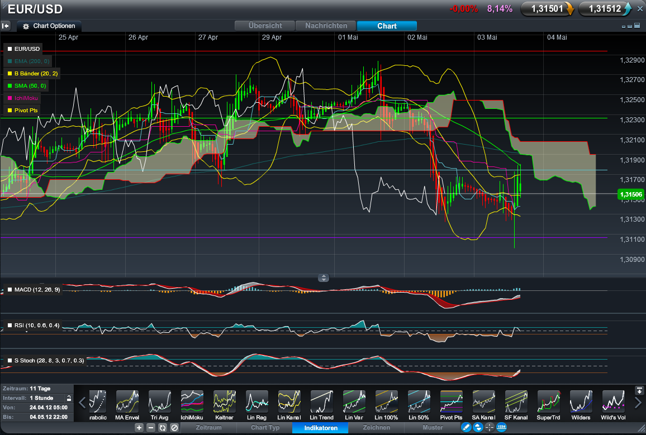
Task: Activate the blue pencil draw tool
Action: [x=466, y=428]
